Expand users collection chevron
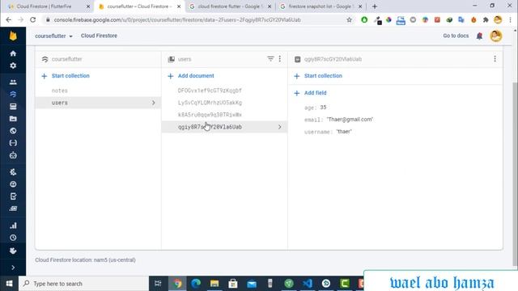Viewport: 518px width, 291px height. pos(154,103)
